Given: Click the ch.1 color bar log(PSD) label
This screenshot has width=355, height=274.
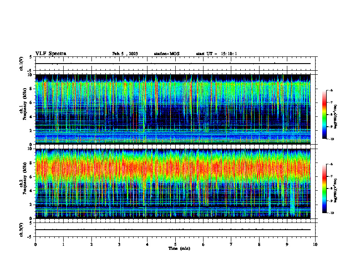Looking at the screenshot, I should 336,117.
